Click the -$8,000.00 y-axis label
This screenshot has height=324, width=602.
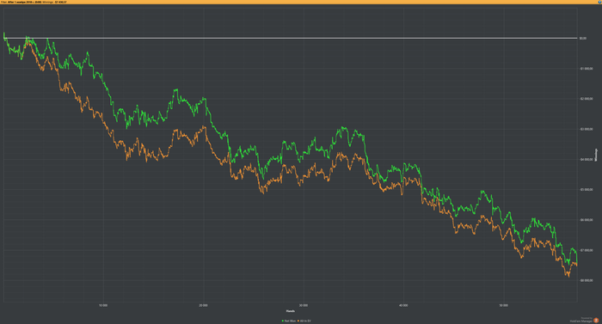(587, 280)
